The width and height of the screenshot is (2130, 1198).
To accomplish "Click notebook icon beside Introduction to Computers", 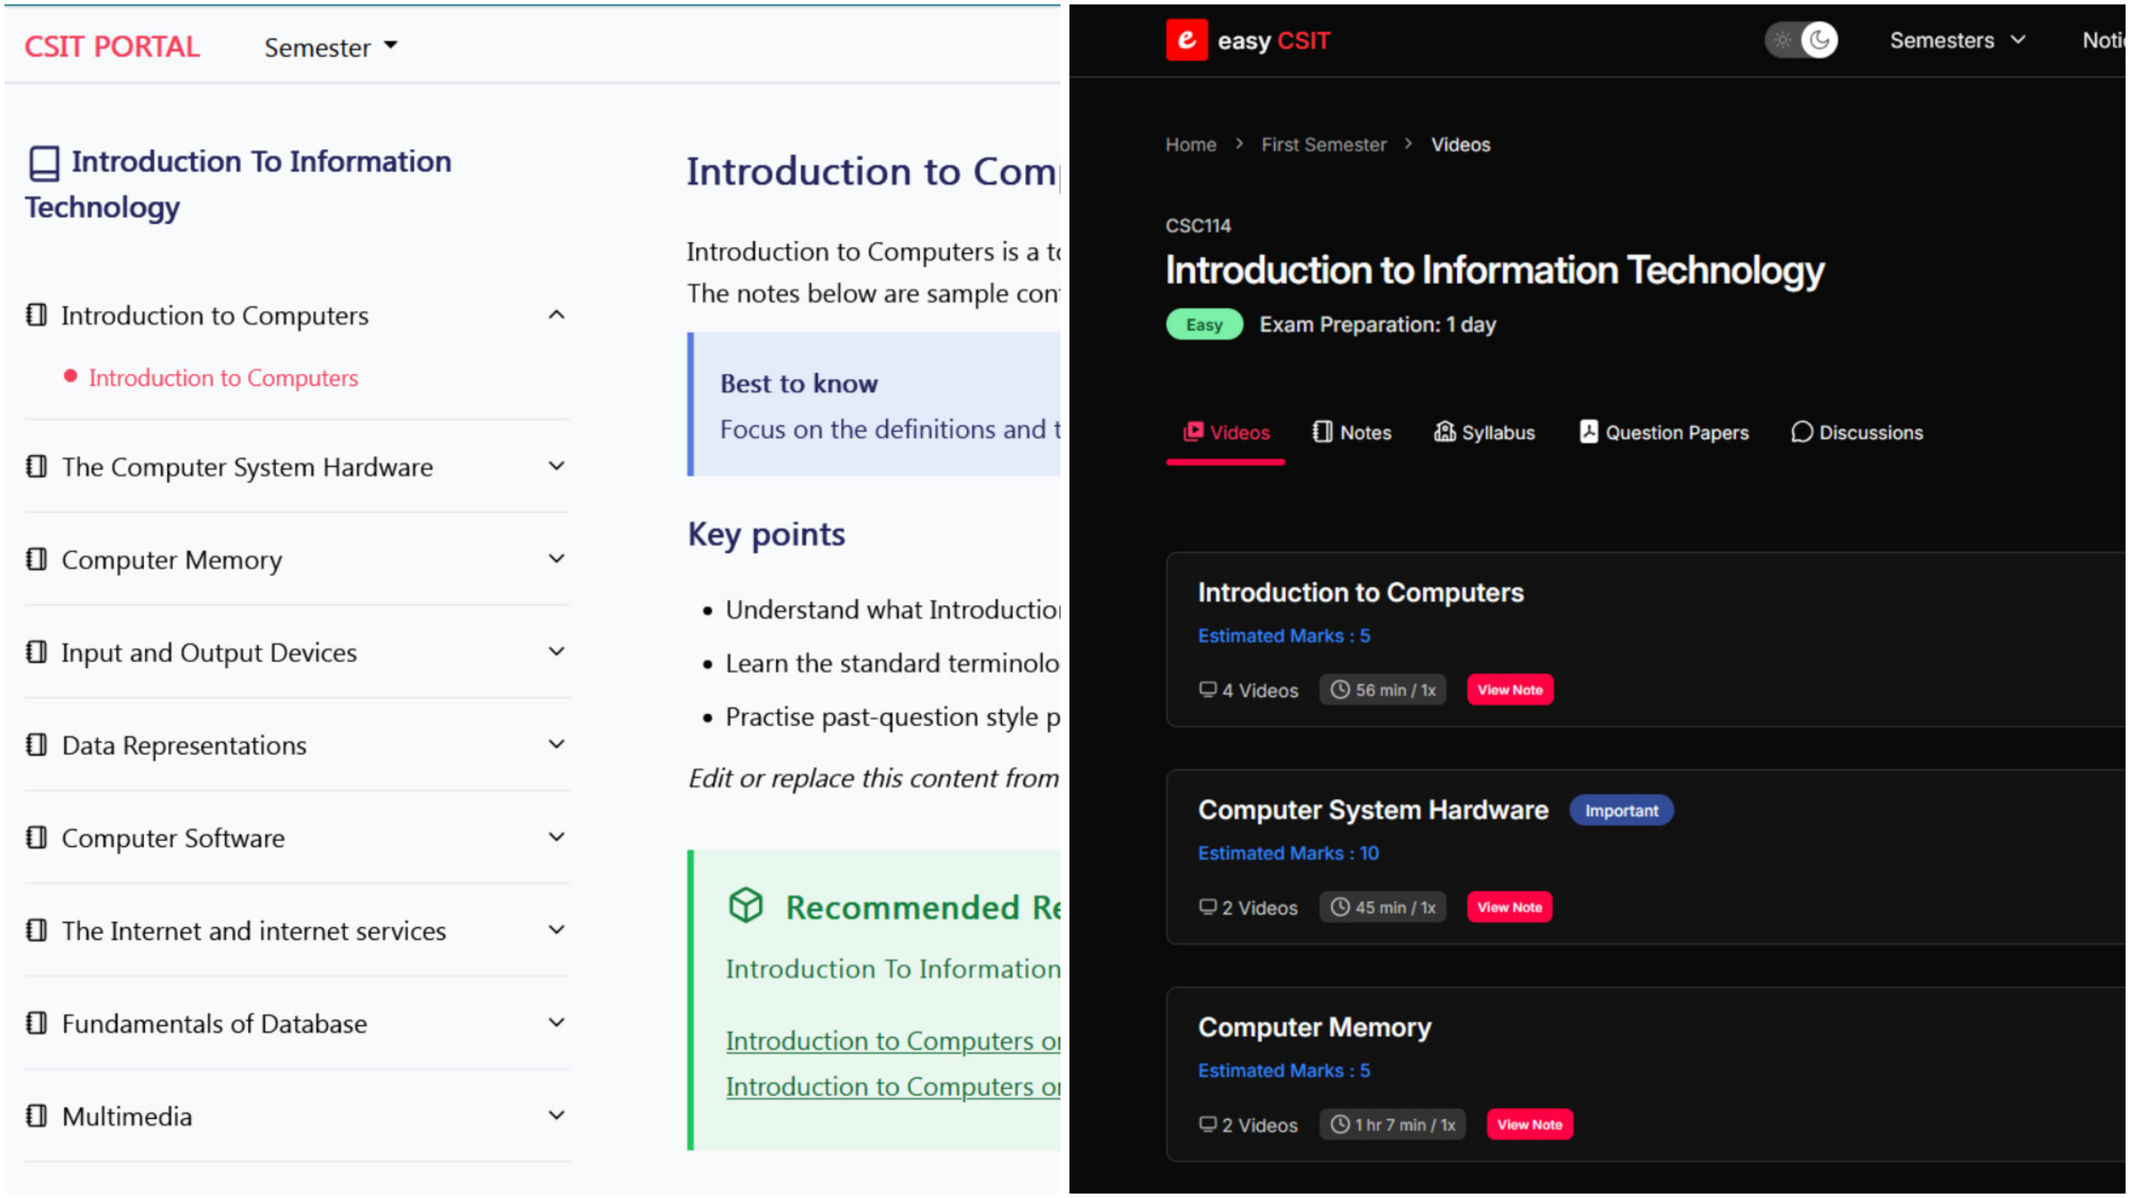I will pos(37,314).
